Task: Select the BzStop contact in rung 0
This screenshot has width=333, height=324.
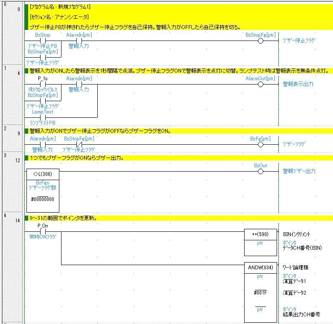Action: [43, 41]
